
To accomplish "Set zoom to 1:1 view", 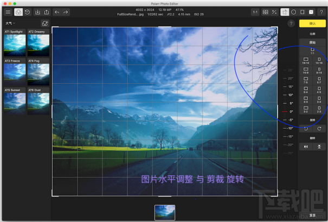I will tap(255, 12).
